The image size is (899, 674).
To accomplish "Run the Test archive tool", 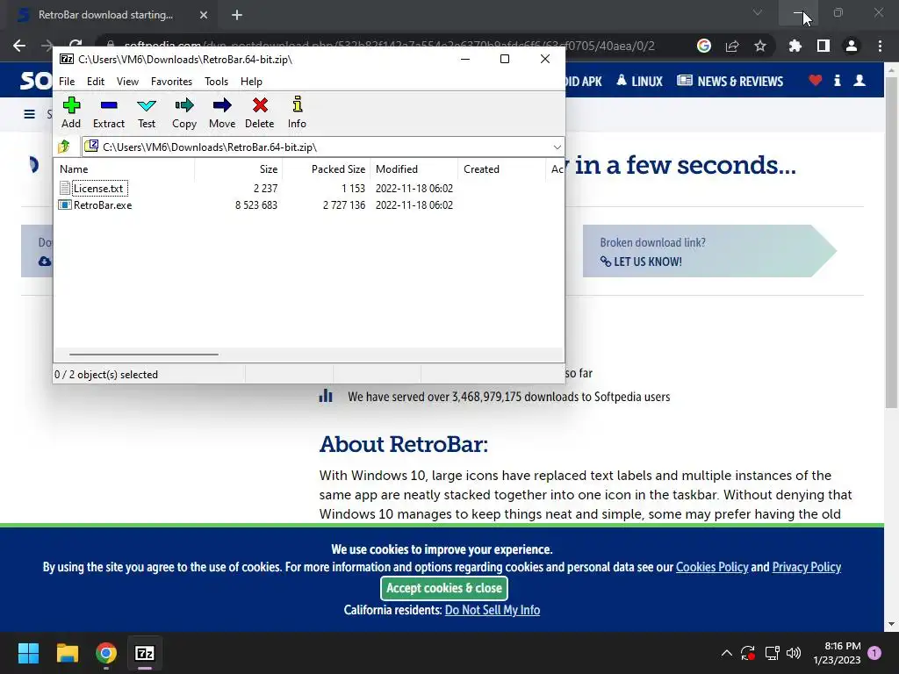I will tap(147, 113).
